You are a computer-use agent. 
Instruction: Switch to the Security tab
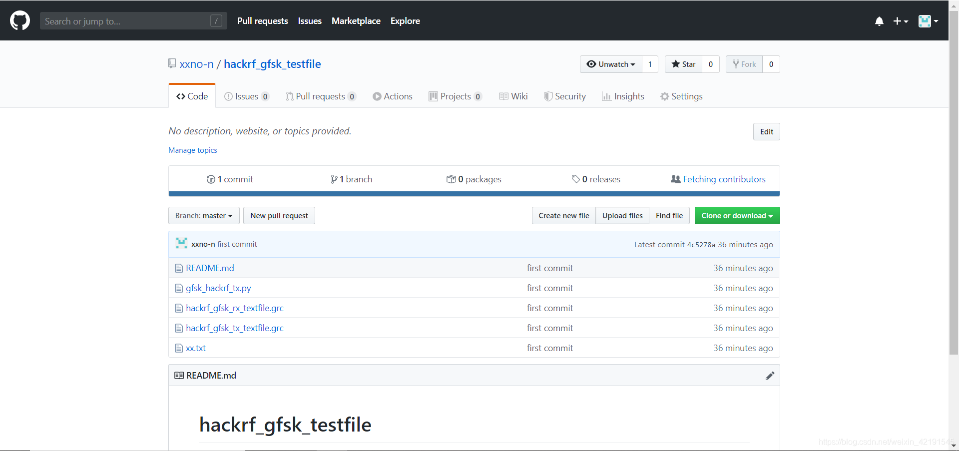coord(565,96)
